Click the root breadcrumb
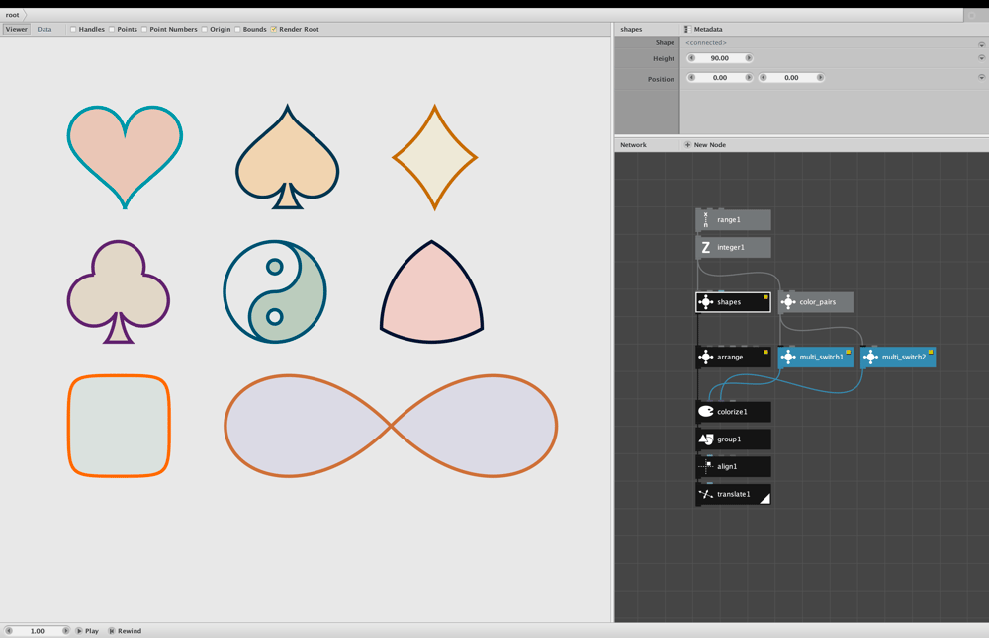The image size is (989, 638). point(13,15)
